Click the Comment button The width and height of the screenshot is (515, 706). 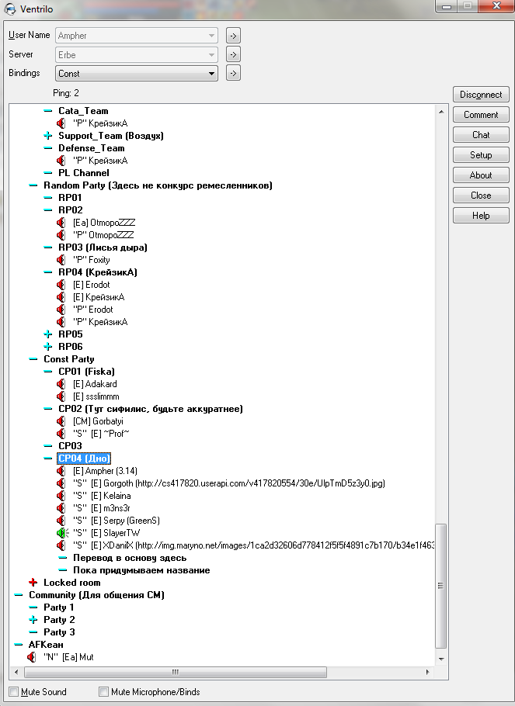coord(481,115)
